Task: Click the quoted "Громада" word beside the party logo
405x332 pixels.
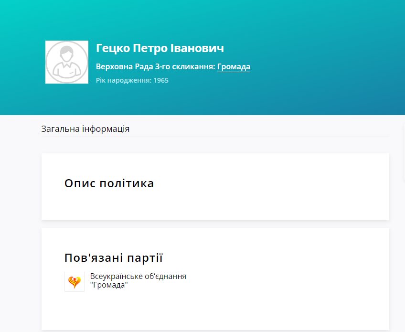Action: coord(109,285)
